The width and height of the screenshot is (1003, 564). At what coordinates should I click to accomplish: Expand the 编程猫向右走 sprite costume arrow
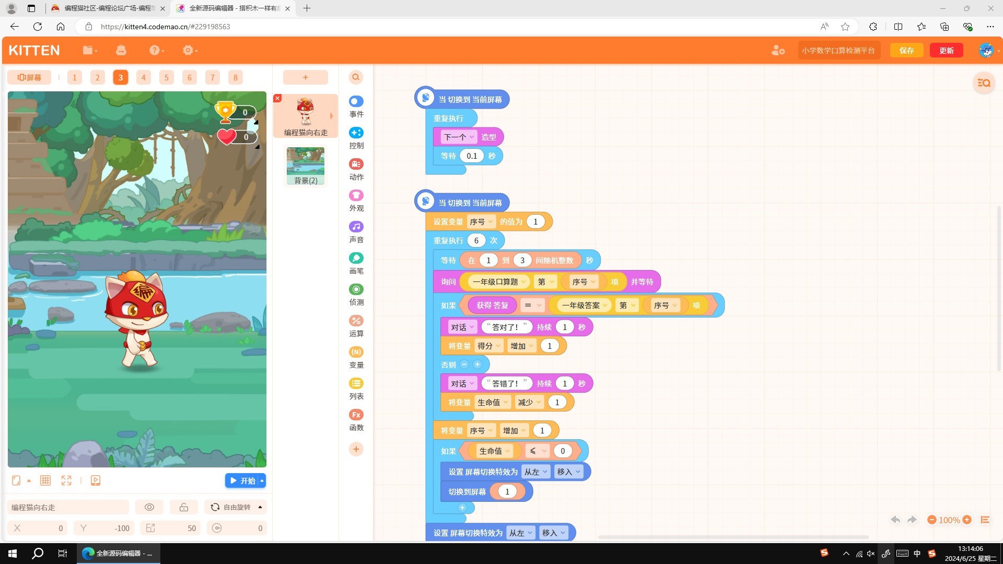tap(331, 116)
